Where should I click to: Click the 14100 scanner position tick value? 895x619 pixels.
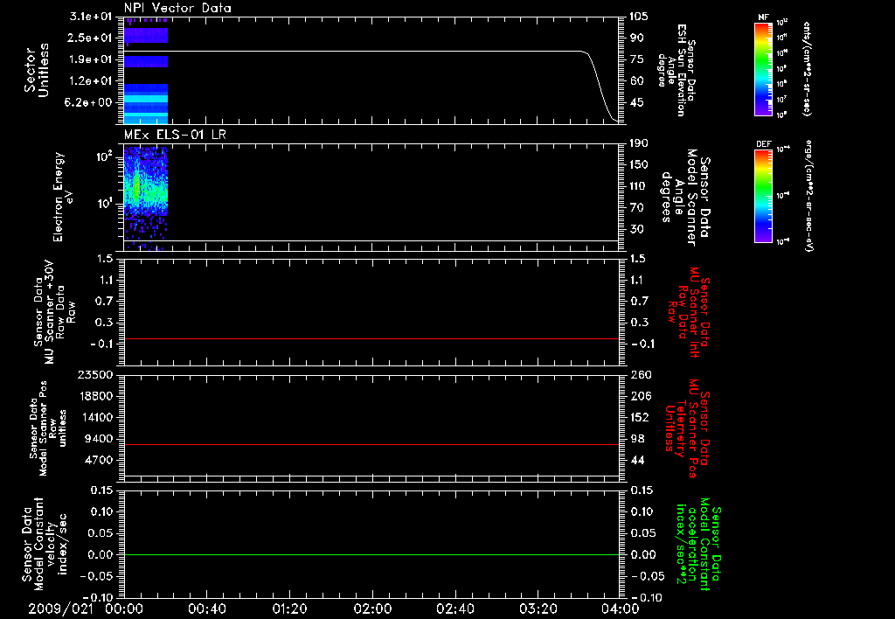click(x=95, y=417)
